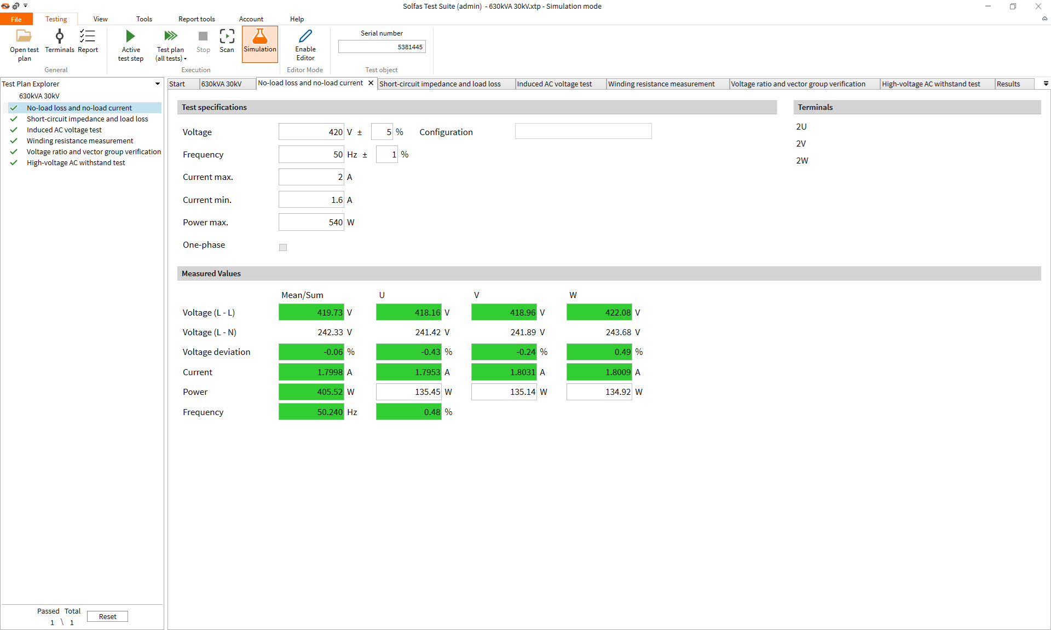Image resolution: width=1051 pixels, height=630 pixels.
Task: Click the Open test plan icon
Action: click(x=24, y=37)
